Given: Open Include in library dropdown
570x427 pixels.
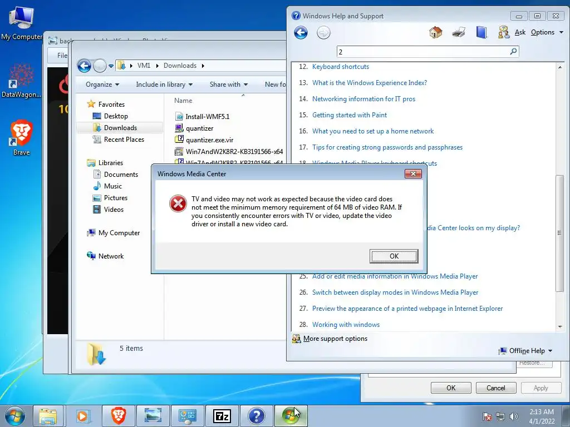Looking at the screenshot, I should coord(164,85).
